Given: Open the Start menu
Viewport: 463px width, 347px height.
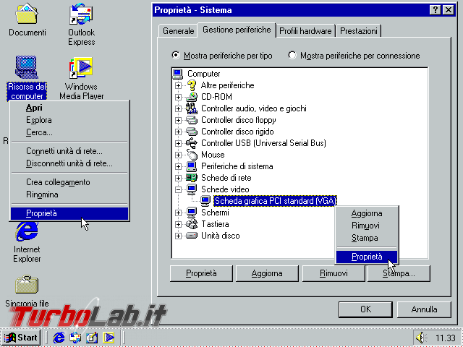Looking at the screenshot, I should pyautogui.click(x=21, y=338).
